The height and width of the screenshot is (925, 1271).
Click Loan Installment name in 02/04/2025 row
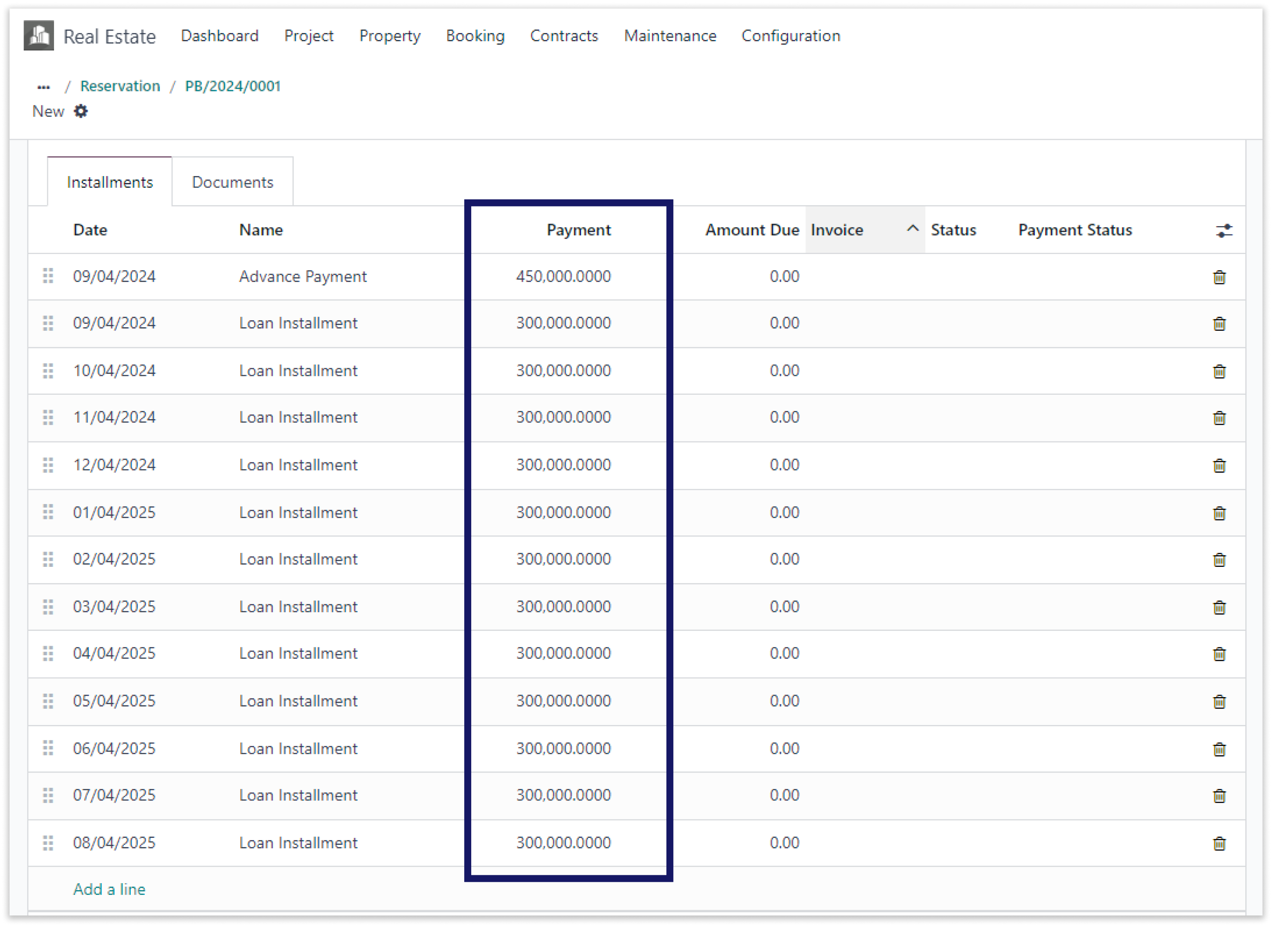click(298, 559)
